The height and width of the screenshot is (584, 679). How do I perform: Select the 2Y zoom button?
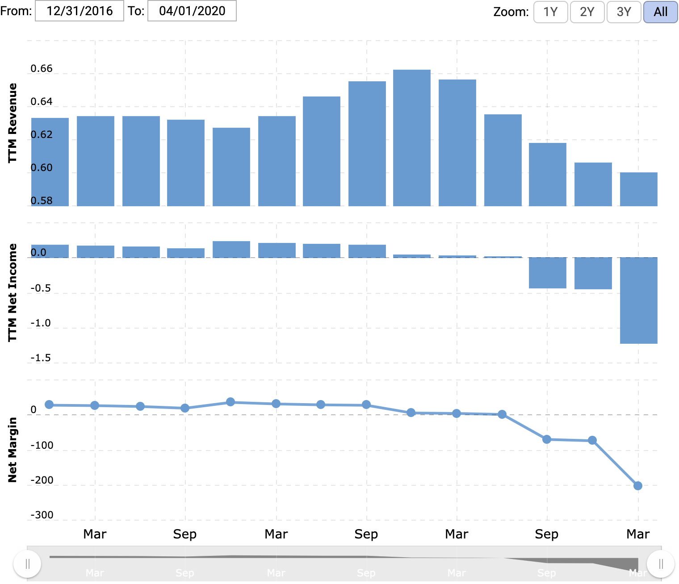(x=587, y=12)
